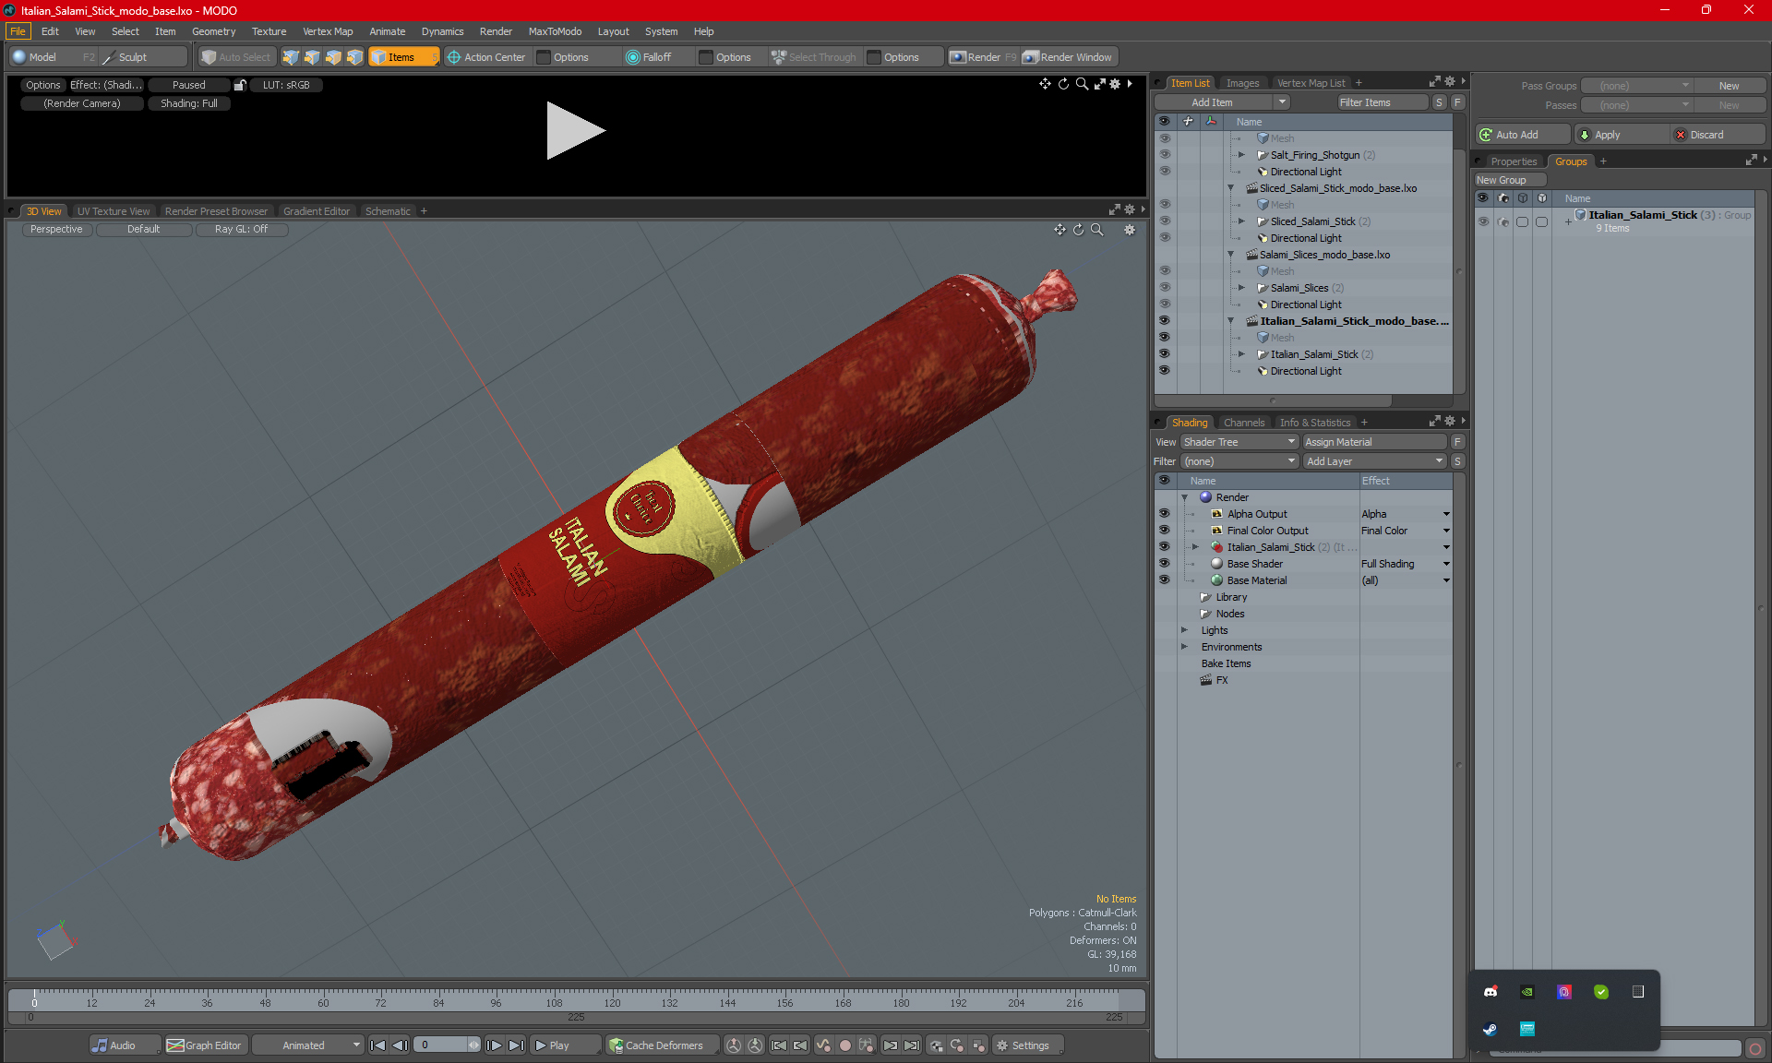Open Add Item dropdown
The height and width of the screenshot is (1063, 1772).
[x=1282, y=102]
